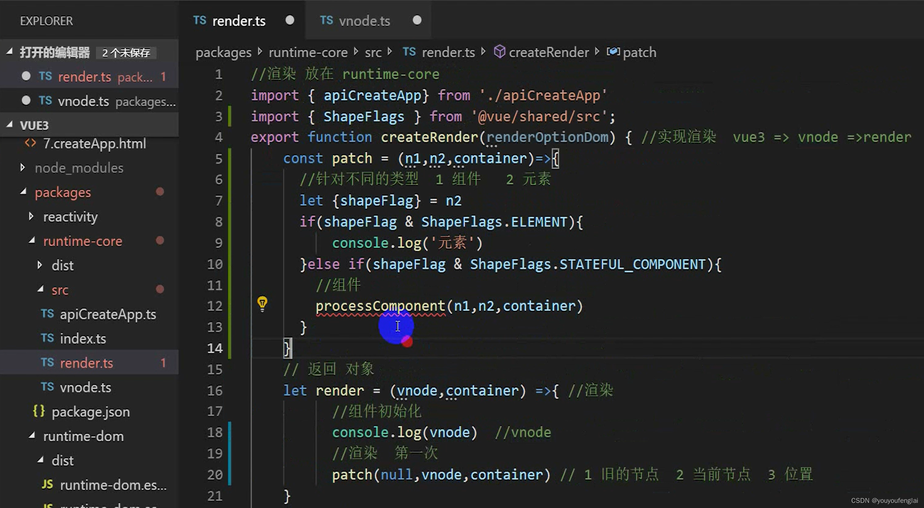This screenshot has height=508, width=924.
Task: Click the modified dot badge on the runtime-core folder
Action: (160, 241)
